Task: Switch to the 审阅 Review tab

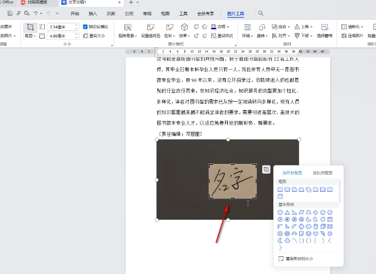Action: click(147, 14)
